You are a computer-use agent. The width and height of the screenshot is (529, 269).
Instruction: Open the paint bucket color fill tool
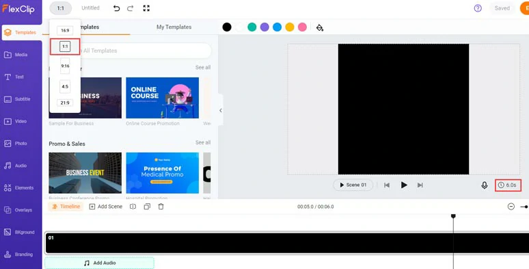click(x=319, y=27)
